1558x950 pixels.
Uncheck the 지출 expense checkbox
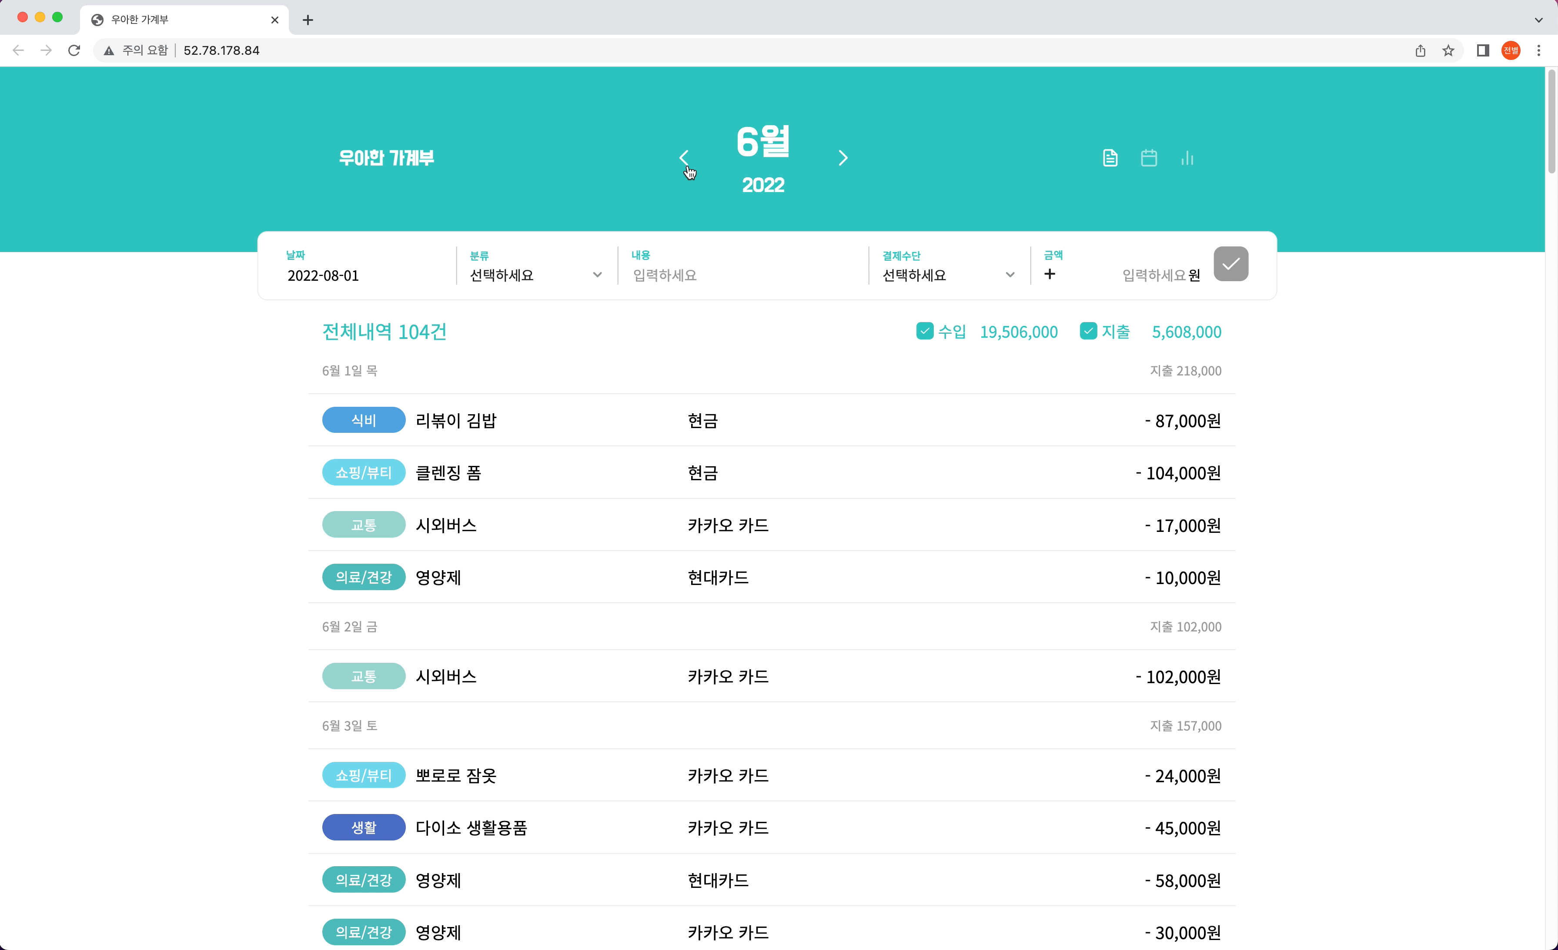point(1087,331)
